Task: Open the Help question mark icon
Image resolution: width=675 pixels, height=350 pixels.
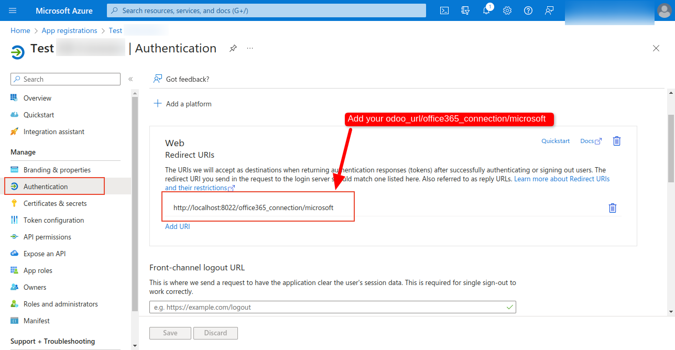Action: pyautogui.click(x=528, y=10)
